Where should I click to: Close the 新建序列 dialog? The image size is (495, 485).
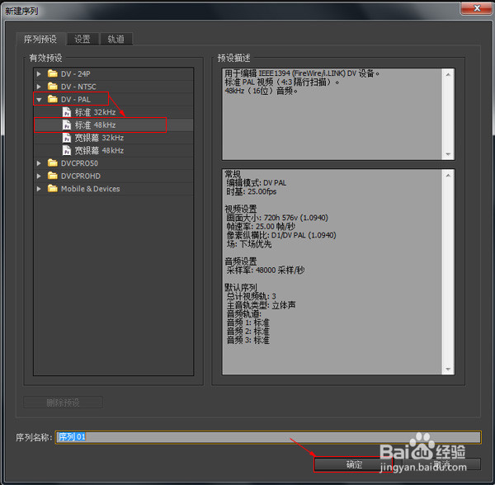coord(477,8)
